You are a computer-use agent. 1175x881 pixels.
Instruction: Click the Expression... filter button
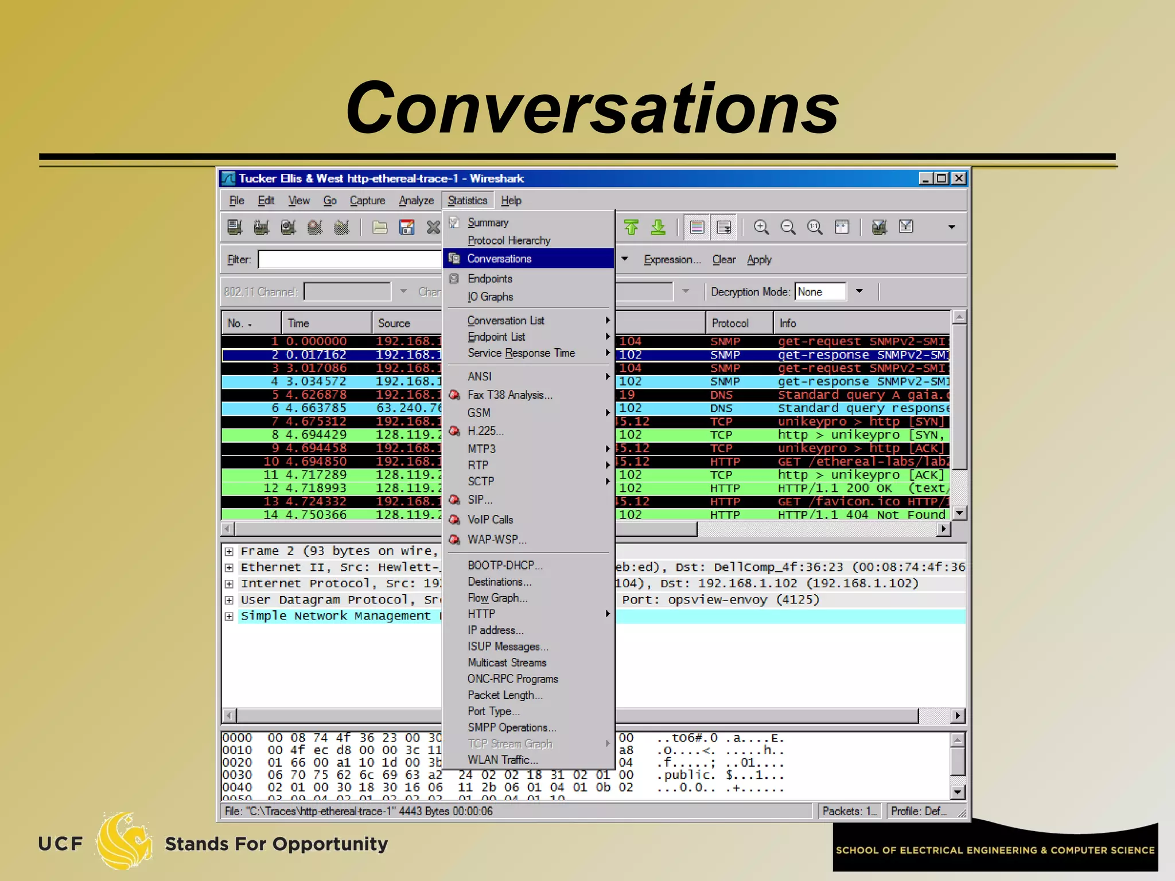[672, 260]
